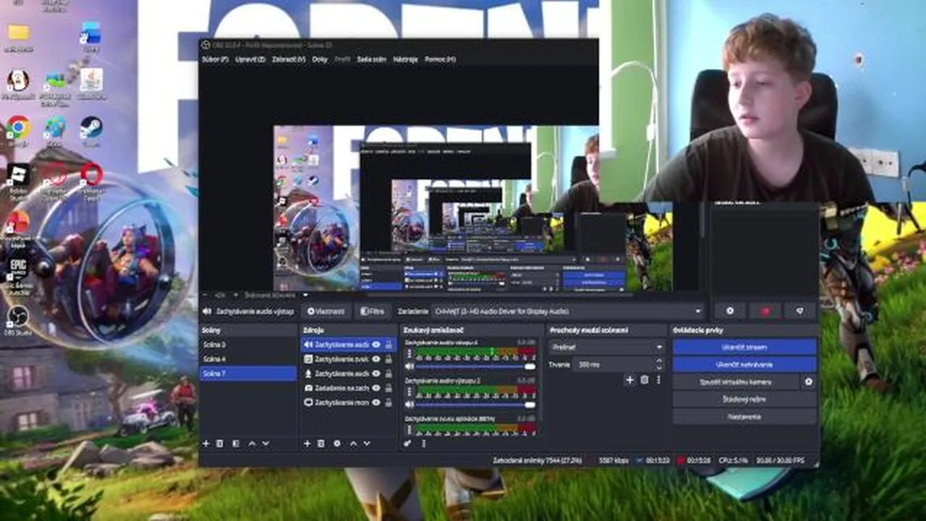The height and width of the screenshot is (521, 926).
Task: Launch Steam from the desktop
Action: [x=91, y=129]
